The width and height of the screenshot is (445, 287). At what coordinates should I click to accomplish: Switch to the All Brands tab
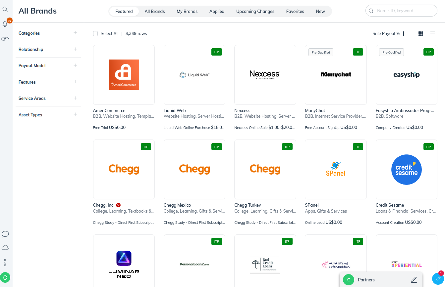(x=155, y=11)
